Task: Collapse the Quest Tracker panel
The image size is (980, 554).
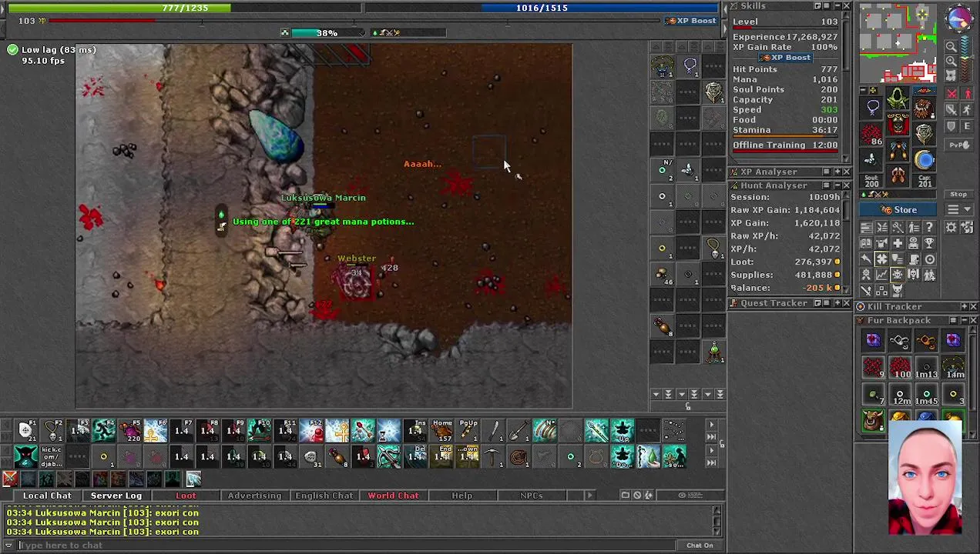Action: (x=837, y=303)
